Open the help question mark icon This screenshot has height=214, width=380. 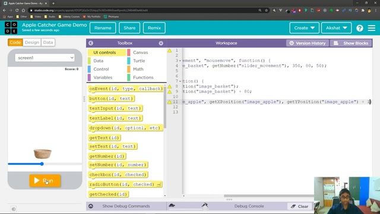point(360,28)
